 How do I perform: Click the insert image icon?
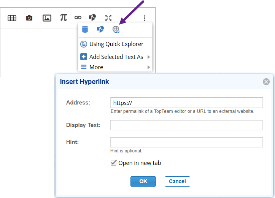tap(47, 18)
